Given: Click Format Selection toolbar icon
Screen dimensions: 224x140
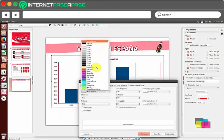Looking at the screenshot, I should [x=50, y=25].
